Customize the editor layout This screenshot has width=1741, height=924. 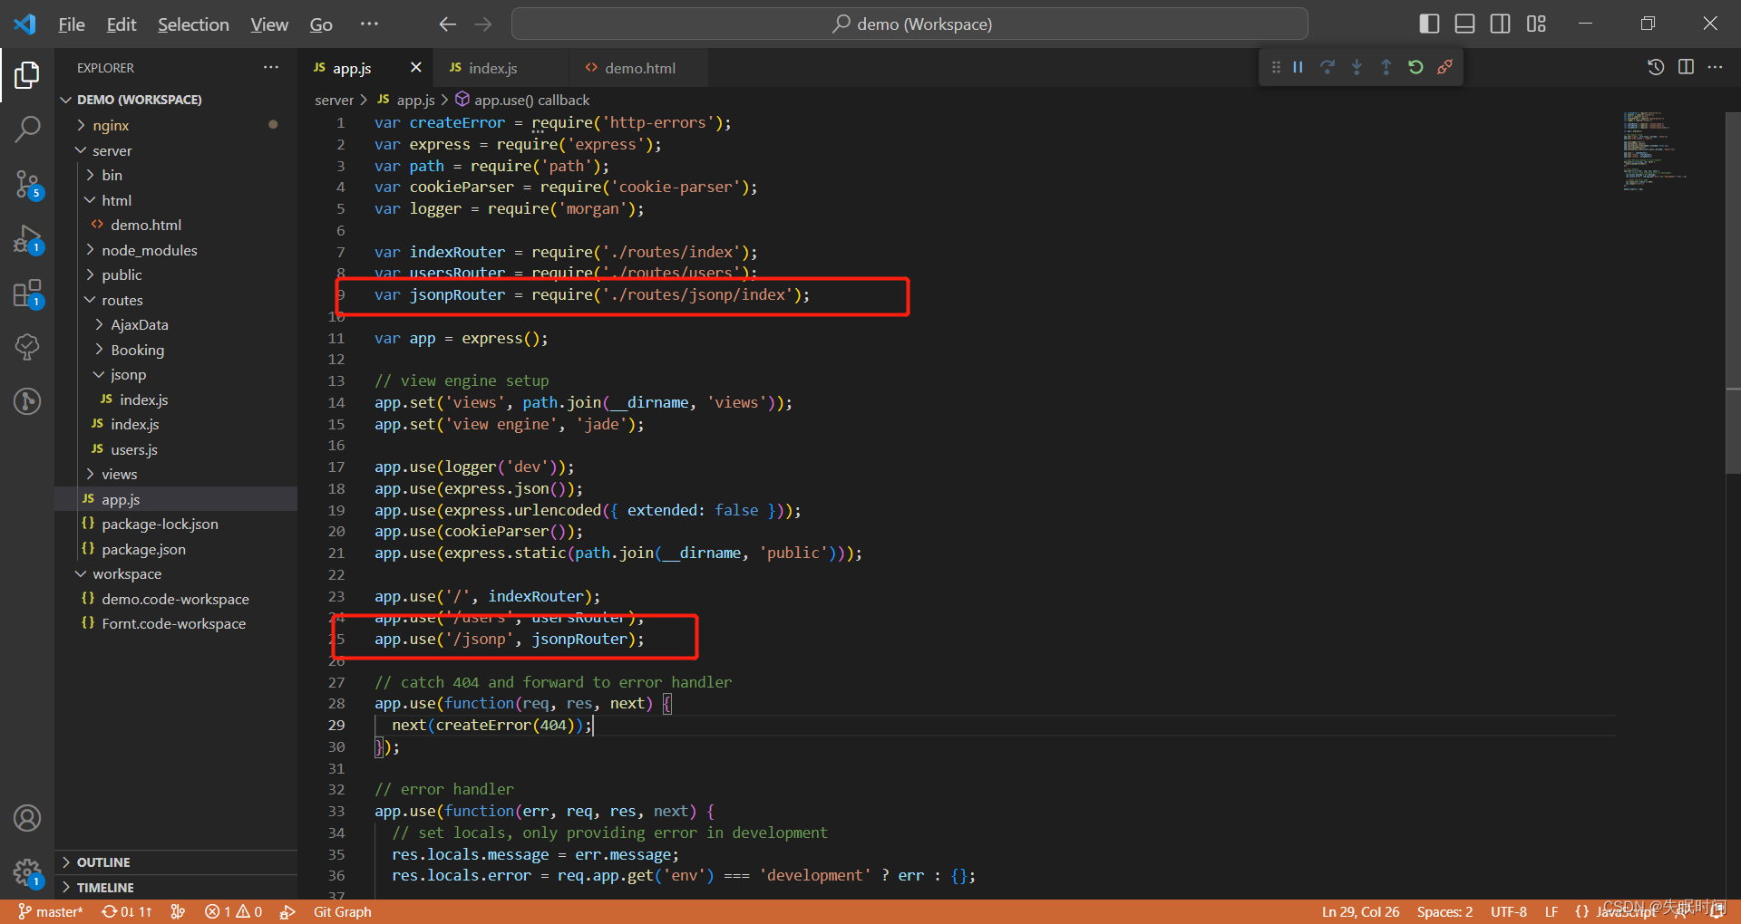pyautogui.click(x=1536, y=24)
